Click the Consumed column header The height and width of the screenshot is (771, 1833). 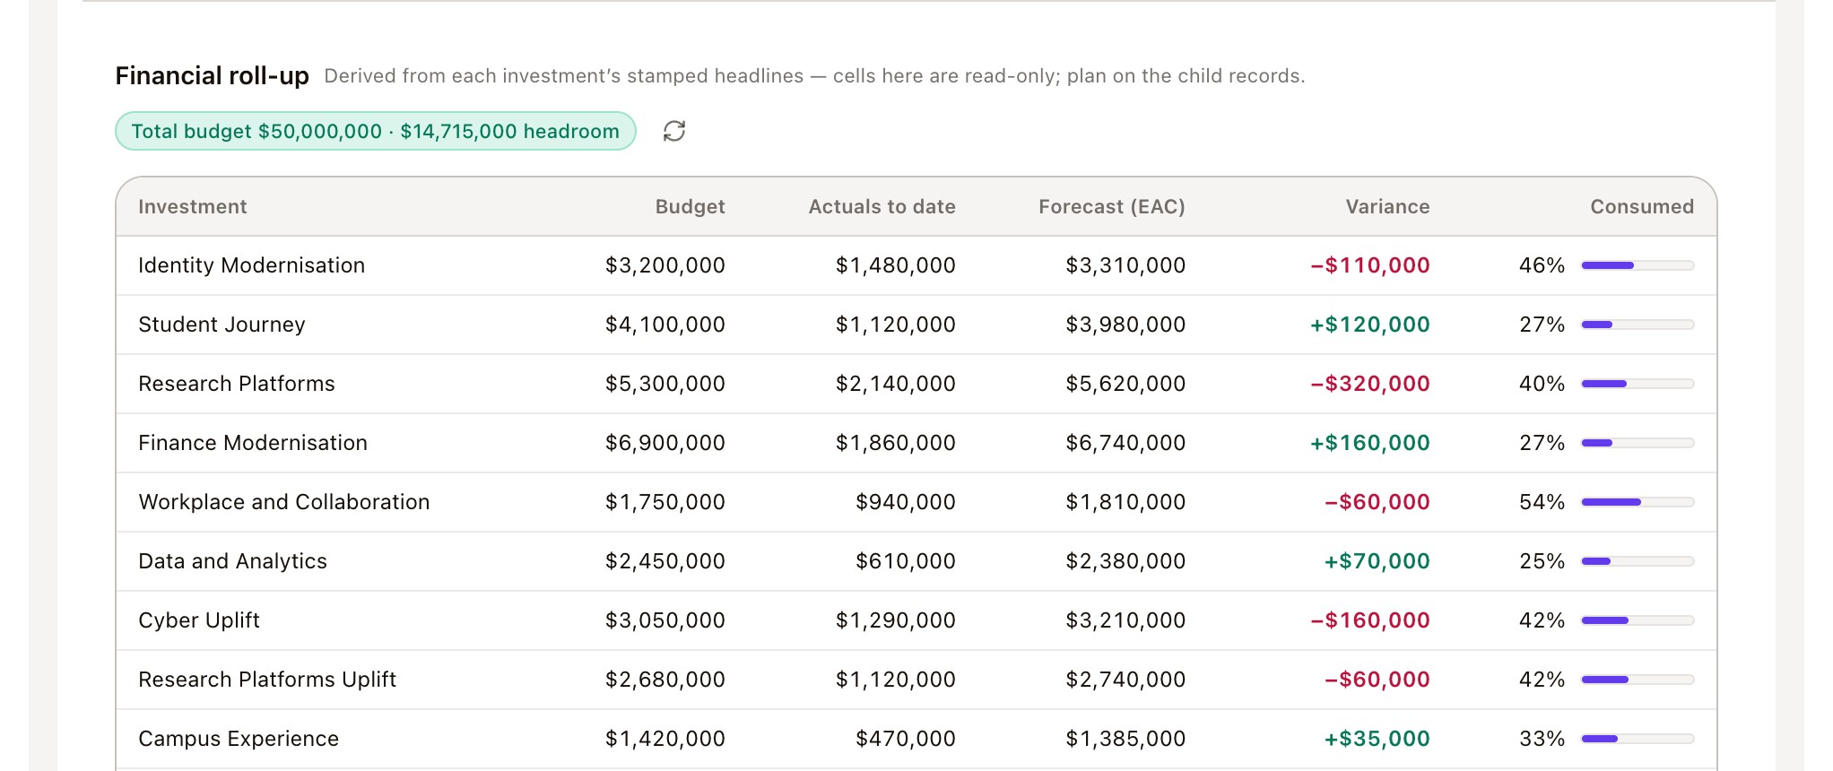point(1642,206)
